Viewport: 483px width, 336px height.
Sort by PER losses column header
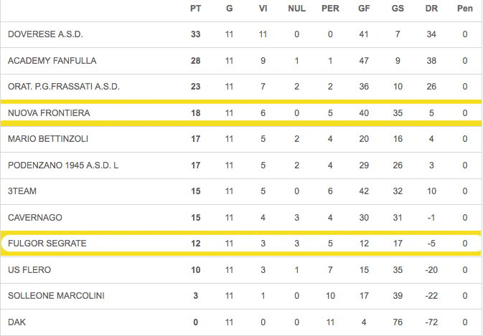(x=330, y=9)
